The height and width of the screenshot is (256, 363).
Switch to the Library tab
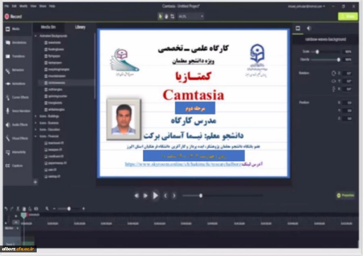79,27
